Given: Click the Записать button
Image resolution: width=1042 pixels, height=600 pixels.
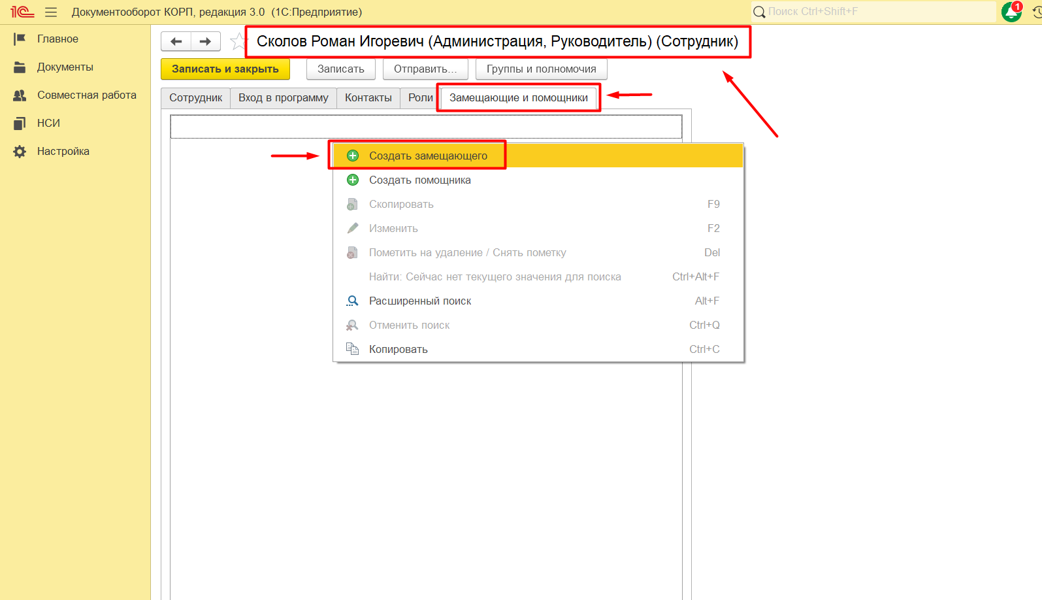Looking at the screenshot, I should [341, 69].
